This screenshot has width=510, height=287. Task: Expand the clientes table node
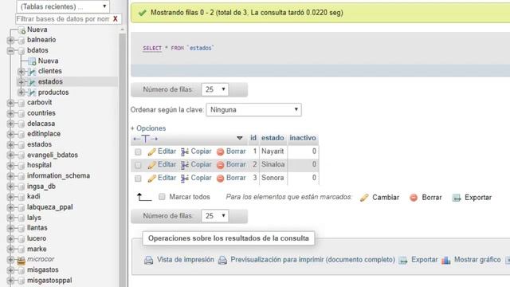pyautogui.click(x=22, y=71)
